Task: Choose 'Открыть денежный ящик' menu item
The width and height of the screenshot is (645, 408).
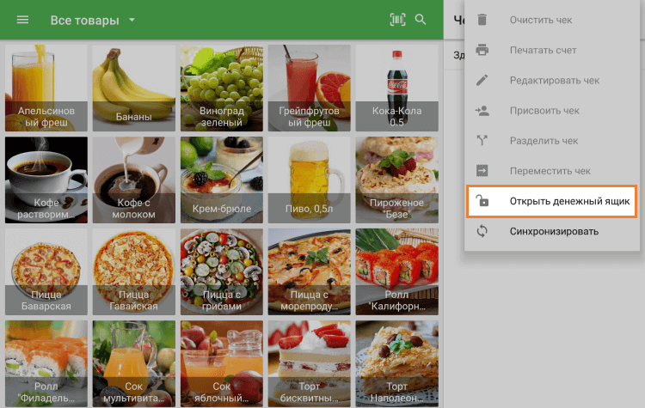Action: tap(569, 202)
